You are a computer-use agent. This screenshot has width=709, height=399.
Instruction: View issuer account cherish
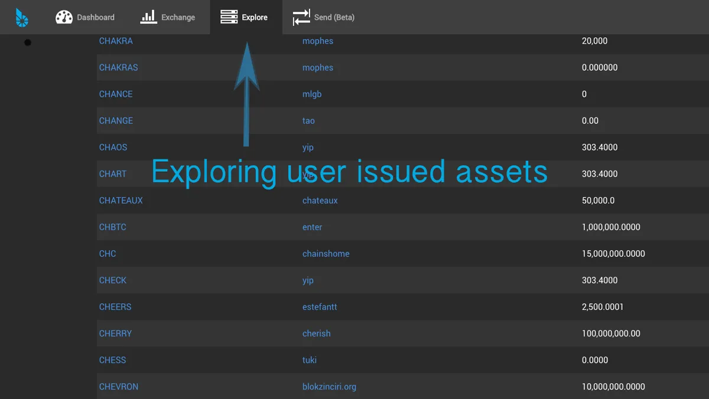317,333
